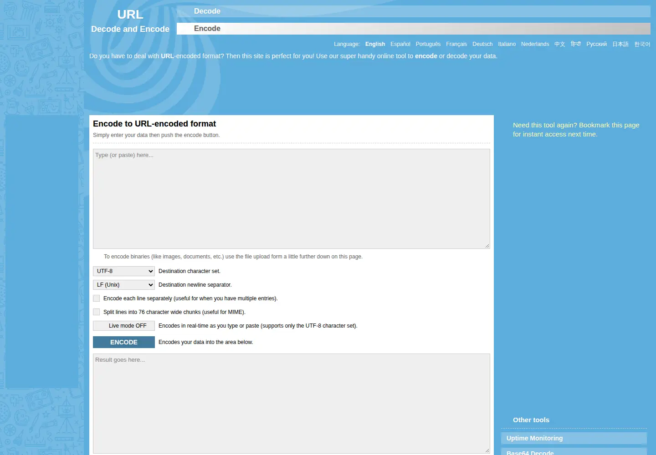Click 'Destination newline separator.' label
The image size is (656, 455).
point(195,285)
